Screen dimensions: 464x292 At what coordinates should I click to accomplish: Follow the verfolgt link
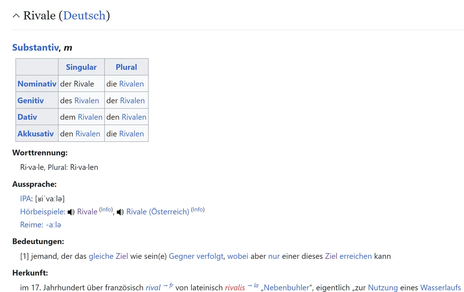tap(209, 256)
